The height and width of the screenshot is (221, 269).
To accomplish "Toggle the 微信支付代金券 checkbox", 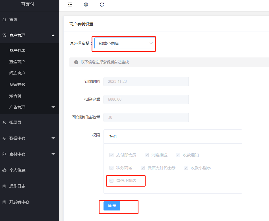I will point(143,168).
